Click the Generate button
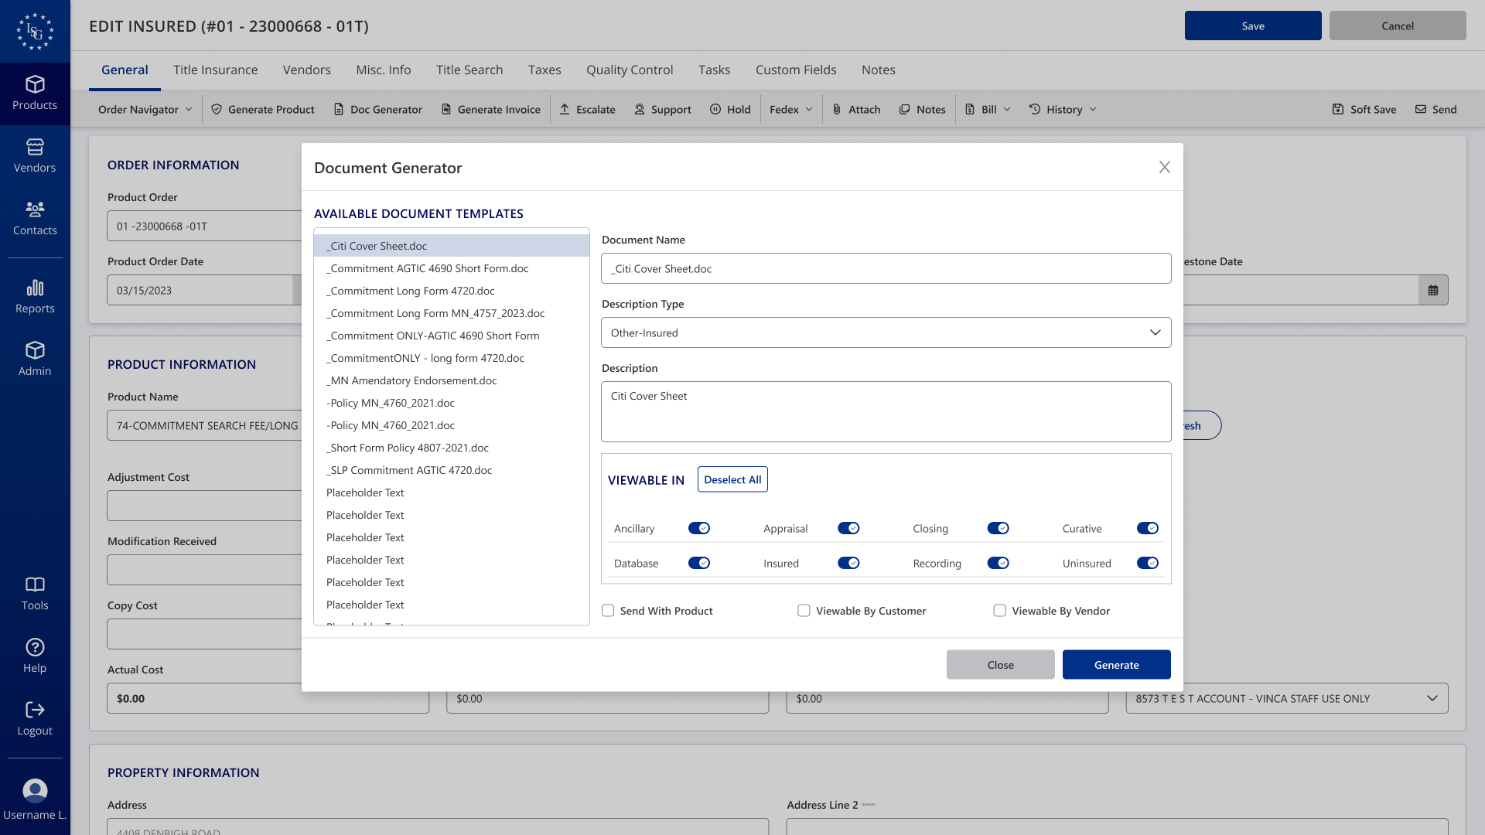Image resolution: width=1485 pixels, height=835 pixels. pyautogui.click(x=1116, y=665)
